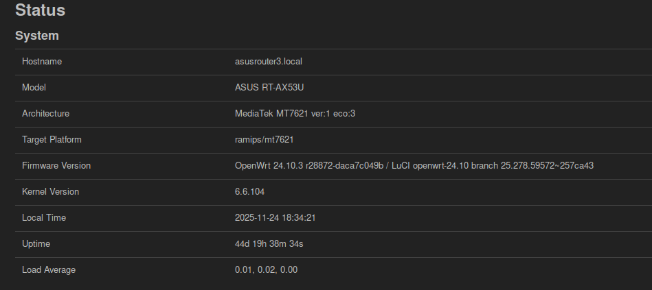Select the 2025-11-24 18:34:21 time value
The height and width of the screenshot is (290, 652).
275,218
